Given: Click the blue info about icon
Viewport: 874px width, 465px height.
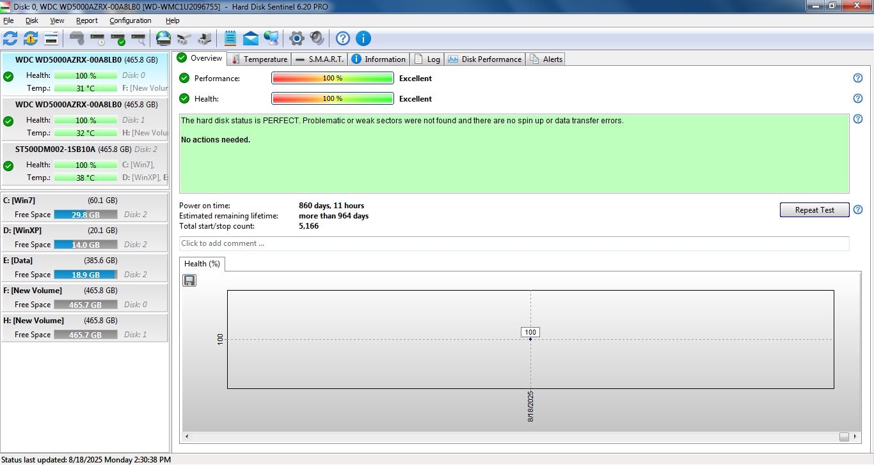Looking at the screenshot, I should [x=363, y=38].
